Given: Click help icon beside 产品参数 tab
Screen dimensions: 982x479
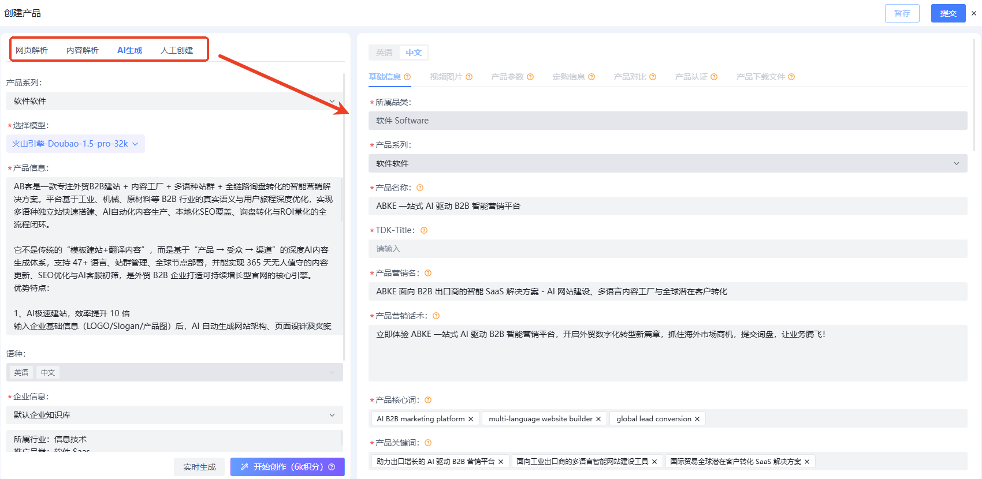Looking at the screenshot, I should [x=530, y=77].
